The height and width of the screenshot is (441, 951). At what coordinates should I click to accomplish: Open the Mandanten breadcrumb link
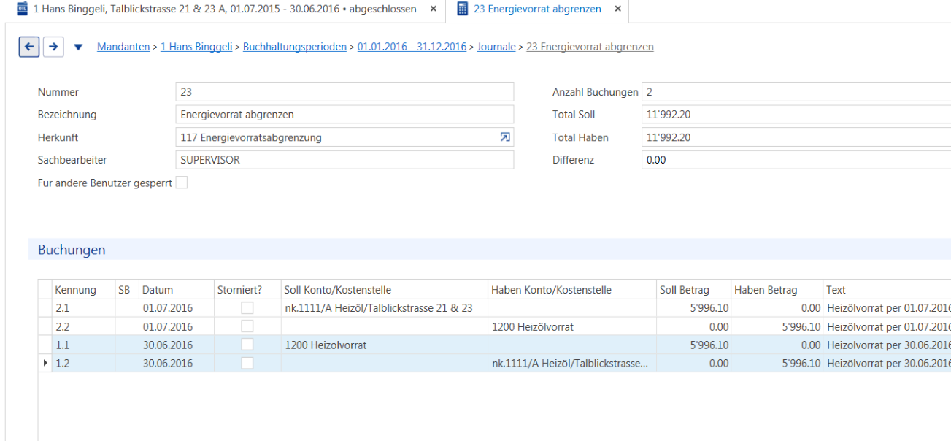pyautogui.click(x=123, y=47)
